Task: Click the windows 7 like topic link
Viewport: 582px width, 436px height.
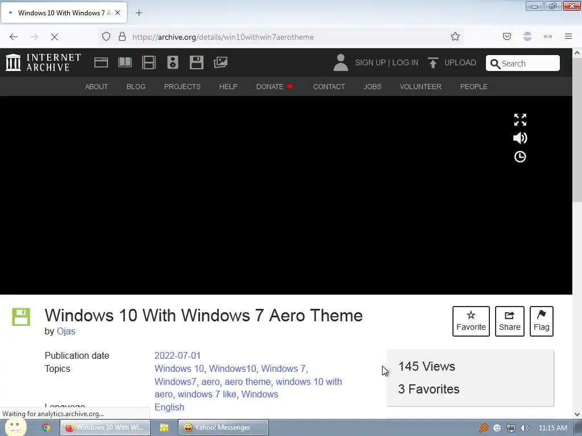Action: (207, 394)
